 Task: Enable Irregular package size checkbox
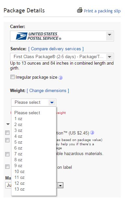click(x=12, y=77)
